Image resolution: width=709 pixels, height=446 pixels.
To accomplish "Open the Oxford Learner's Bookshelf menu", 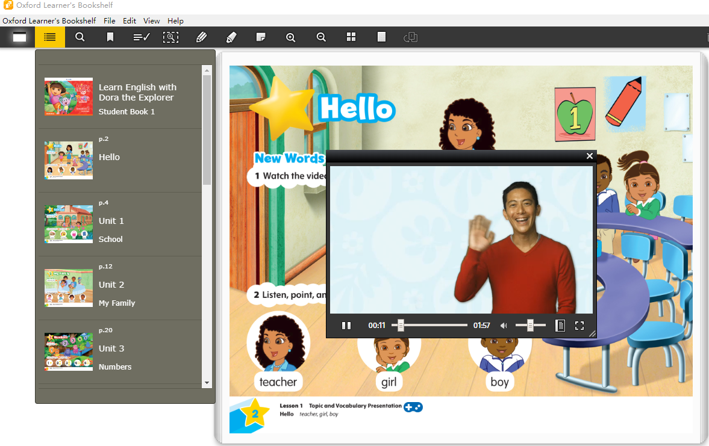I will [x=49, y=21].
